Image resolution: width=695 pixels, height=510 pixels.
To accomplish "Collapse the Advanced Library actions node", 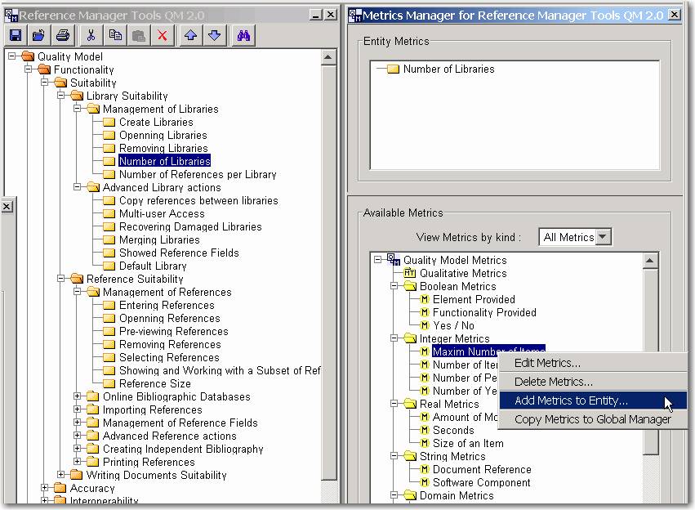I will coord(78,188).
